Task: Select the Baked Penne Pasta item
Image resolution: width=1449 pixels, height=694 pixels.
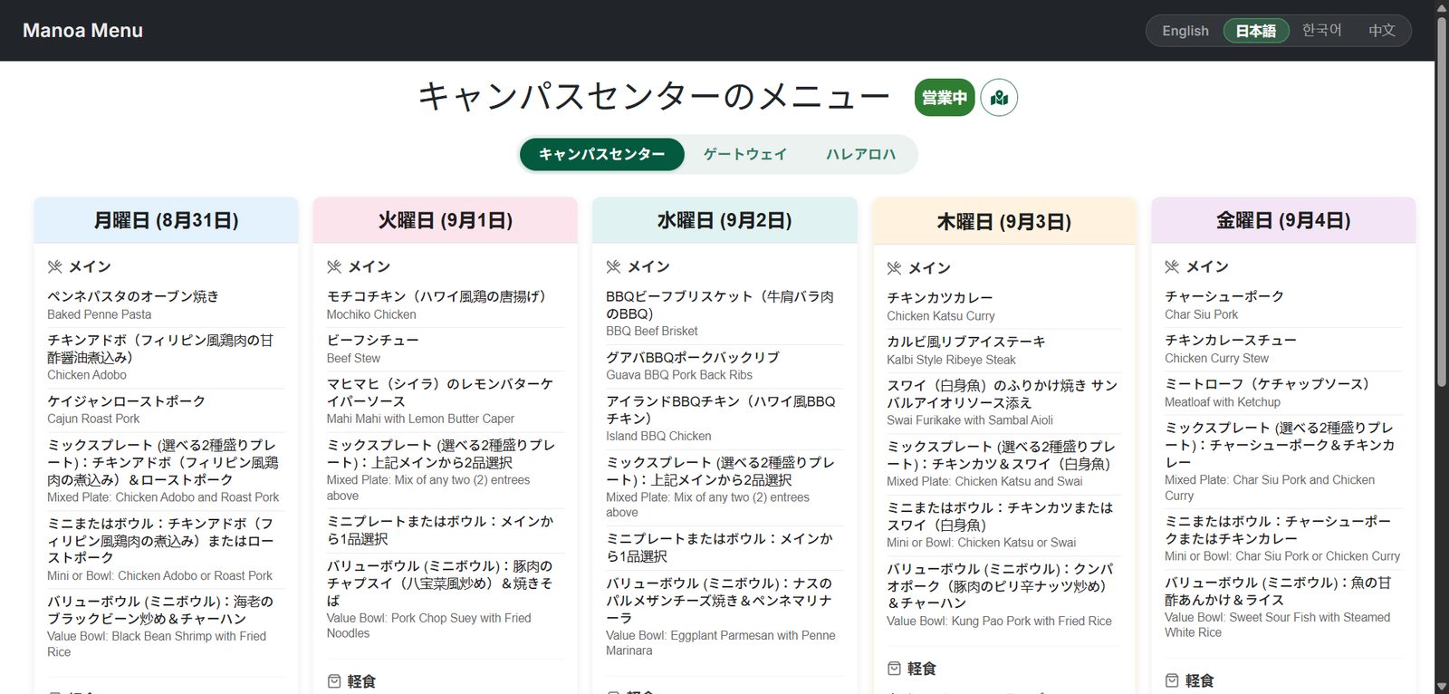Action: (x=166, y=305)
